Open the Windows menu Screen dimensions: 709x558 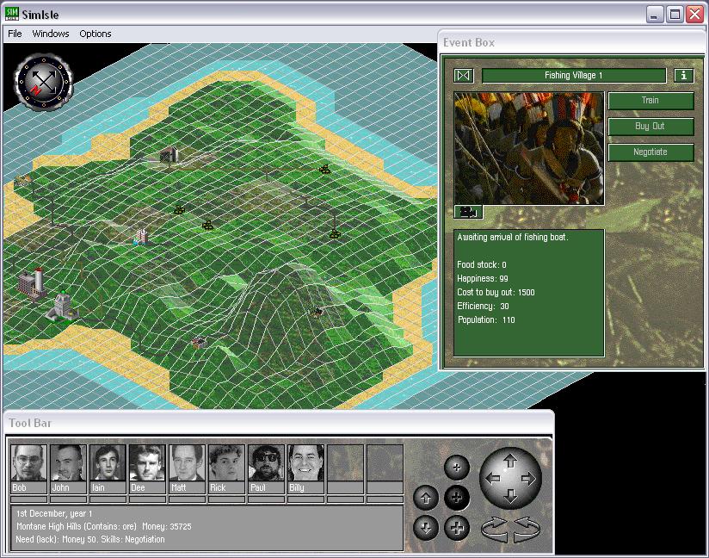point(51,34)
